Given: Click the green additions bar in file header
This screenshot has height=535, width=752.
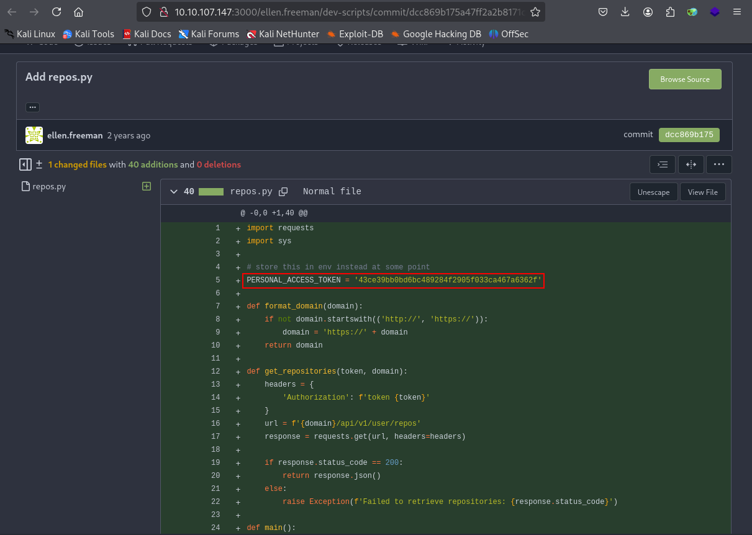Looking at the screenshot, I should click(x=211, y=192).
